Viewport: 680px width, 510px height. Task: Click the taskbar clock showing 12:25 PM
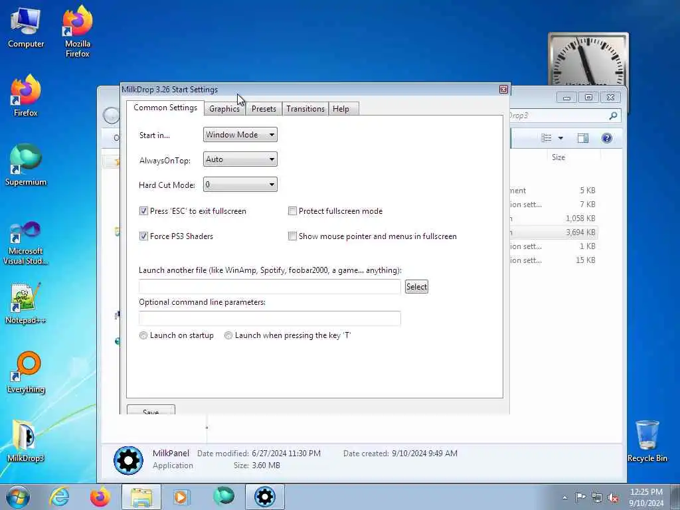(646, 497)
